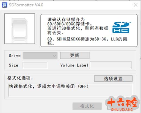Viewport: 141px width, 113px height.
Task: Click the SD card picture thumbnail
Action: pyautogui.click(x=20, y=29)
